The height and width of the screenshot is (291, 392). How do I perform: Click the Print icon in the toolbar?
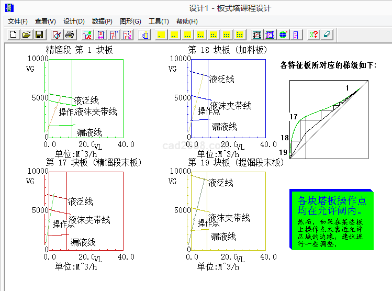click(70, 35)
